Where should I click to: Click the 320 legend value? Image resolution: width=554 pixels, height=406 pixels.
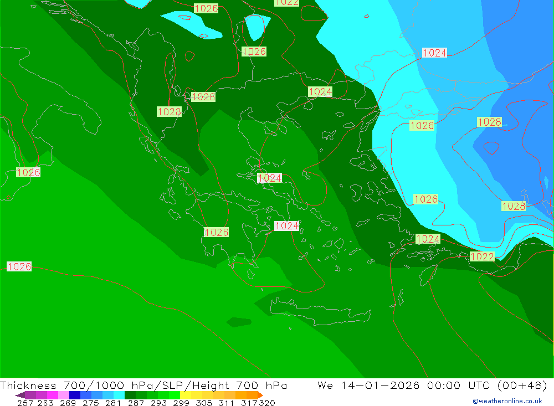click(267, 403)
